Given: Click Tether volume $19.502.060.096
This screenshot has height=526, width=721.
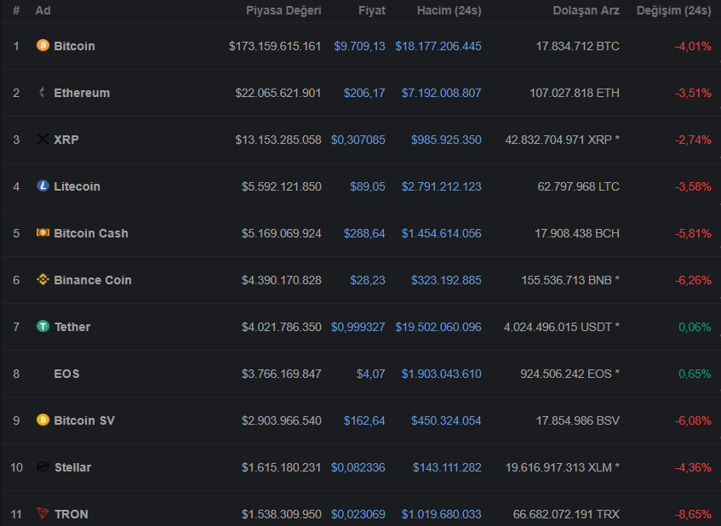Looking at the screenshot, I should (x=438, y=327).
